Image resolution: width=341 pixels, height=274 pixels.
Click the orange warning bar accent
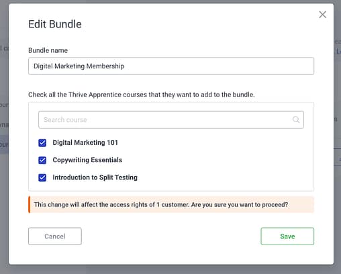click(x=30, y=204)
